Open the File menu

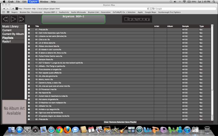point(18,2)
